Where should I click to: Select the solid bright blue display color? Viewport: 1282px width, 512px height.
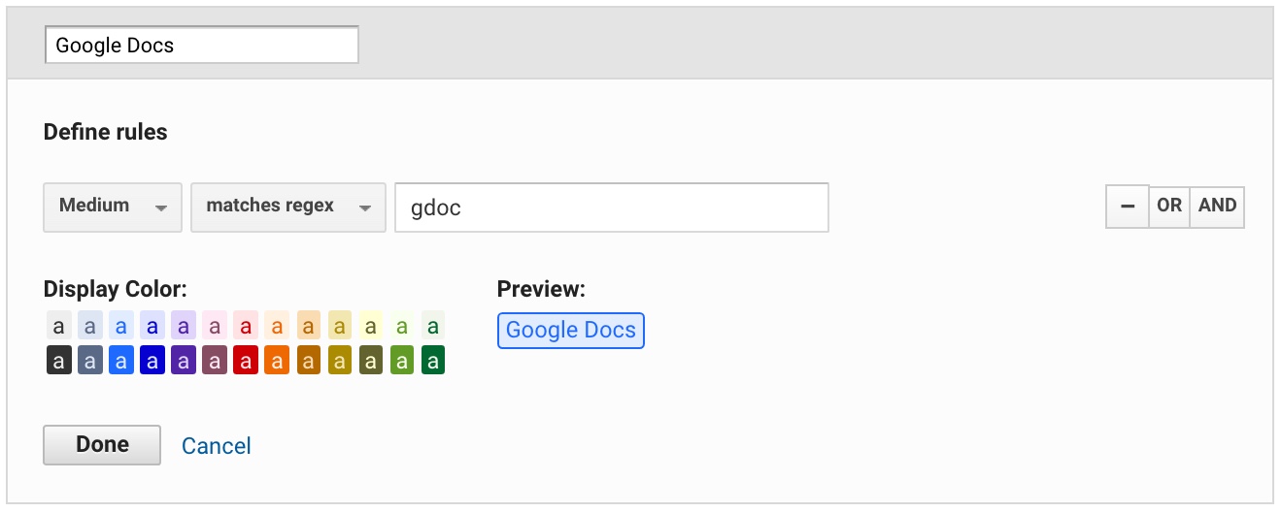pos(121,362)
